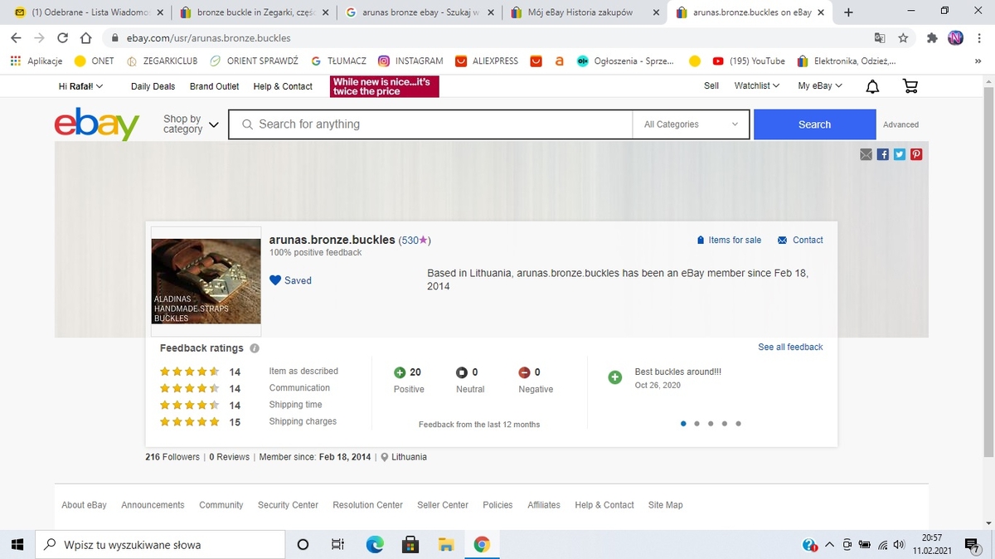Open the ALIEXPRESS bookmark
Screen dimensions: 995x559
488,61
